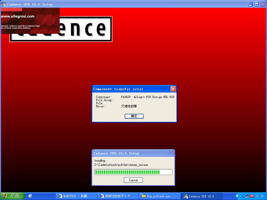
Task: Click the 'Installing' label in progress dialog
Action: point(100,160)
